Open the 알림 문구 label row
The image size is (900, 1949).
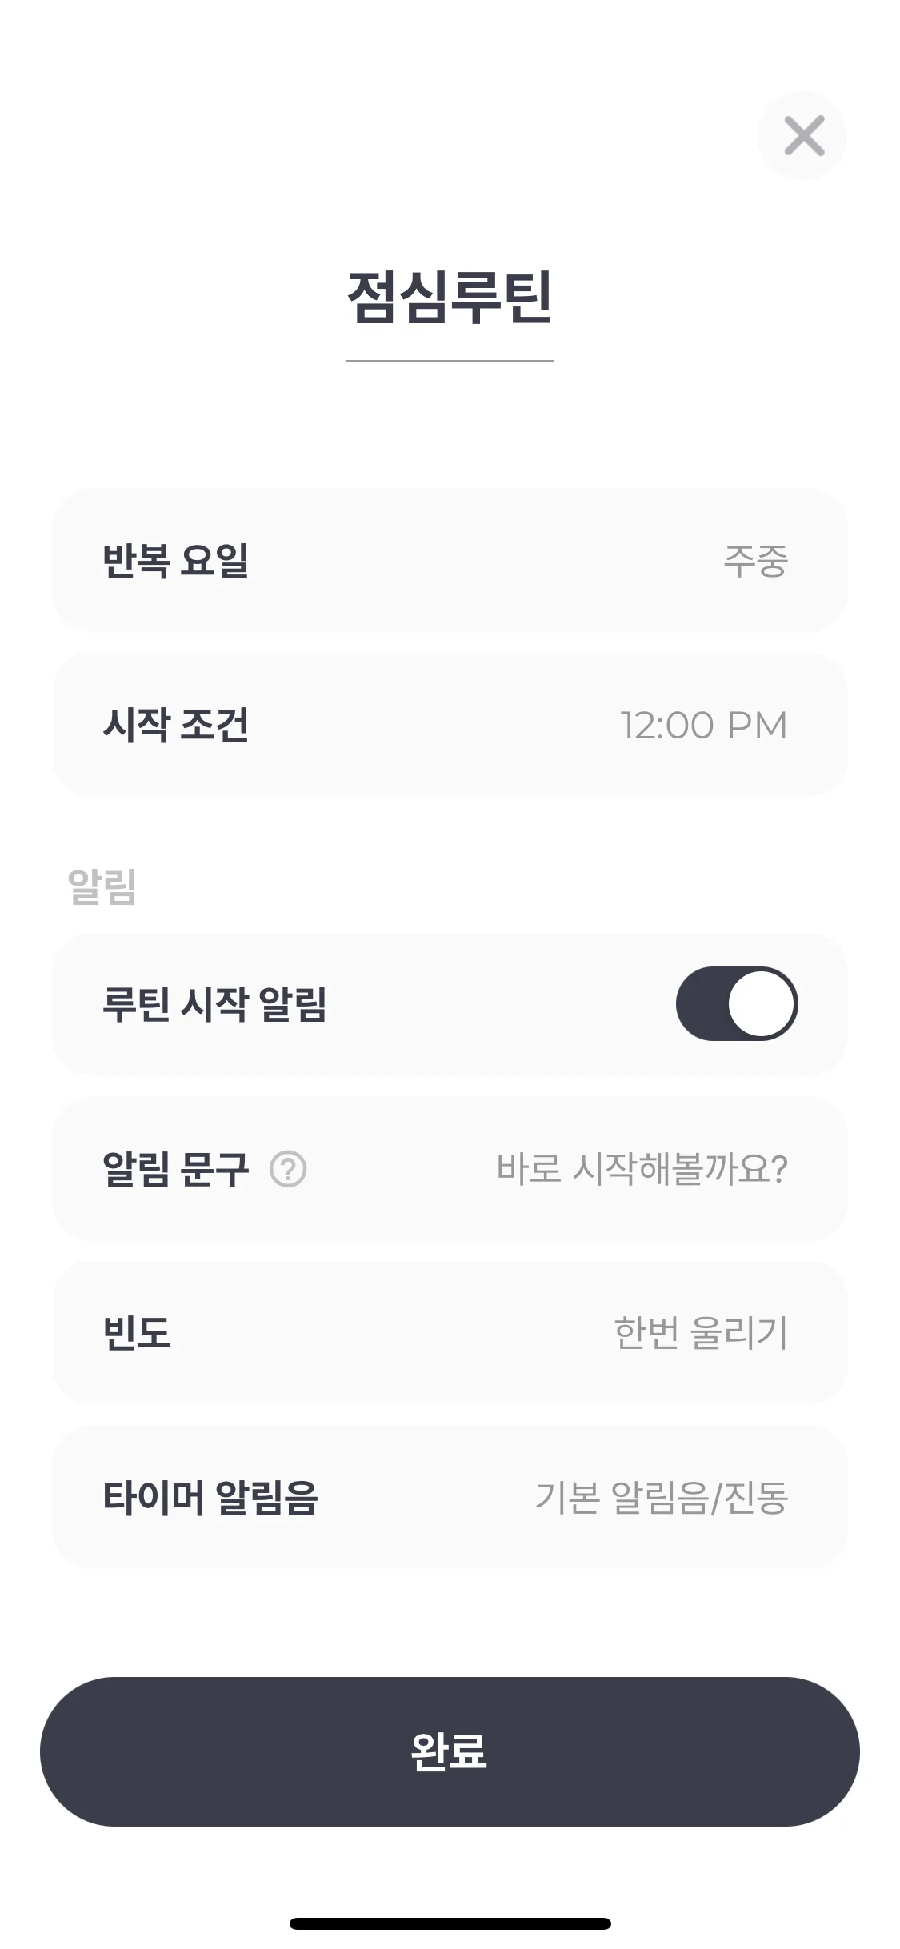[450, 1169]
